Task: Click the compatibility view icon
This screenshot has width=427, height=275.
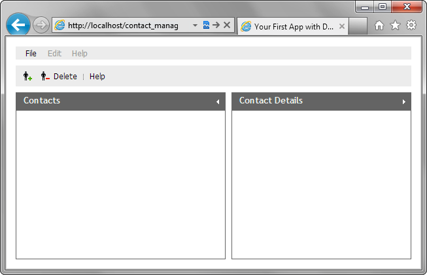Action: [x=206, y=25]
